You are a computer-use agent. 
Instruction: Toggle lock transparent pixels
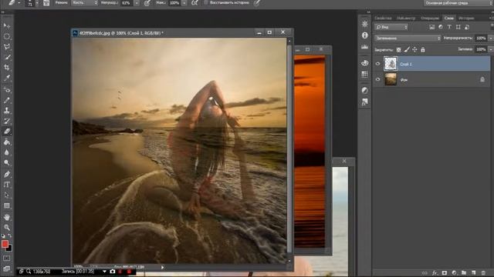coord(398,49)
